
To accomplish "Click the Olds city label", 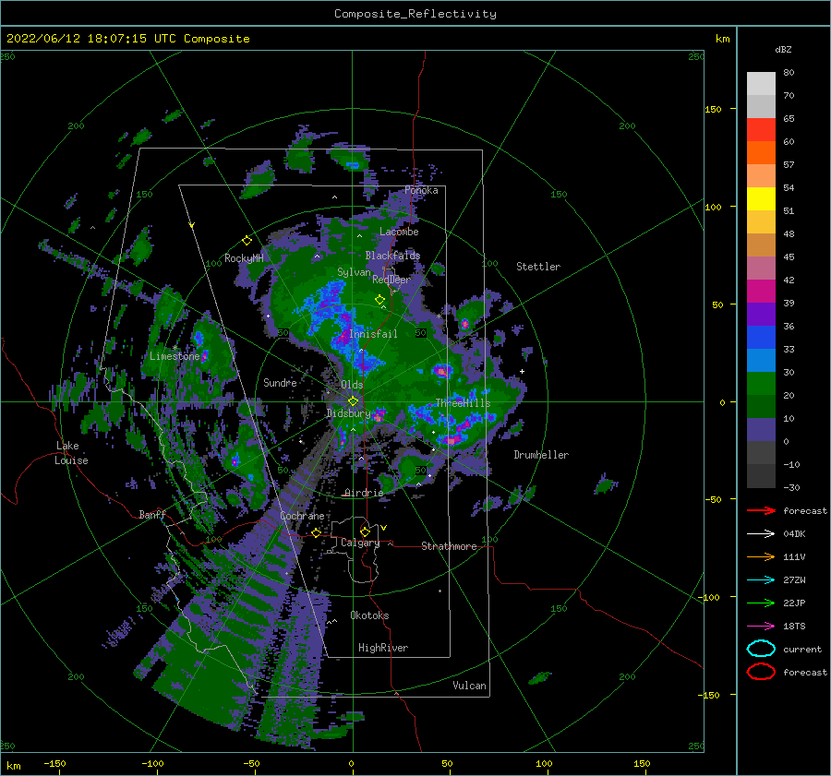I will click(352, 385).
